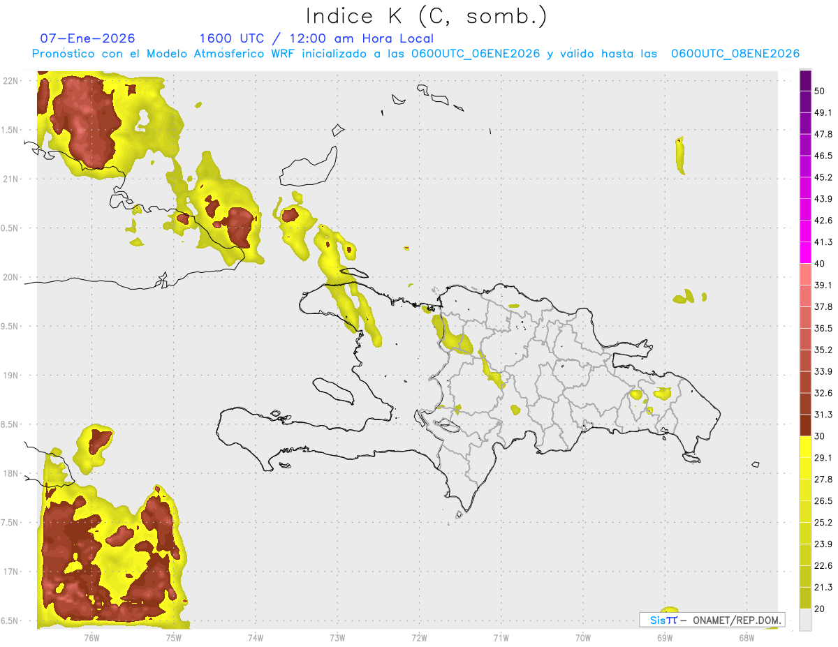
Task: Click the colorbar value '31.3'
Action: tap(824, 415)
